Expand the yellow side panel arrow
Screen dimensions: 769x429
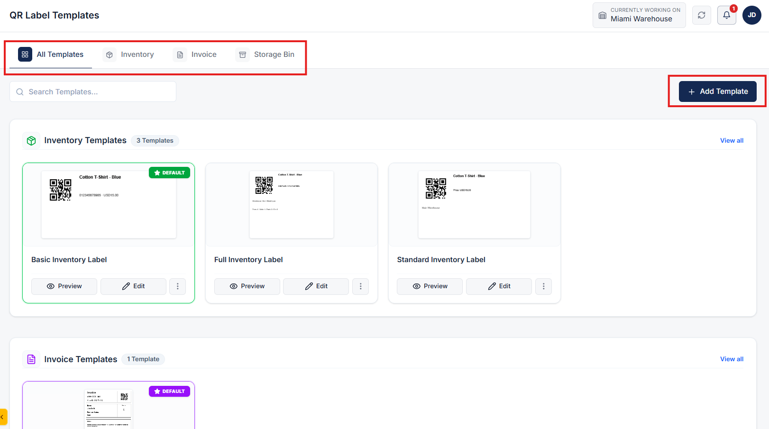point(3,417)
